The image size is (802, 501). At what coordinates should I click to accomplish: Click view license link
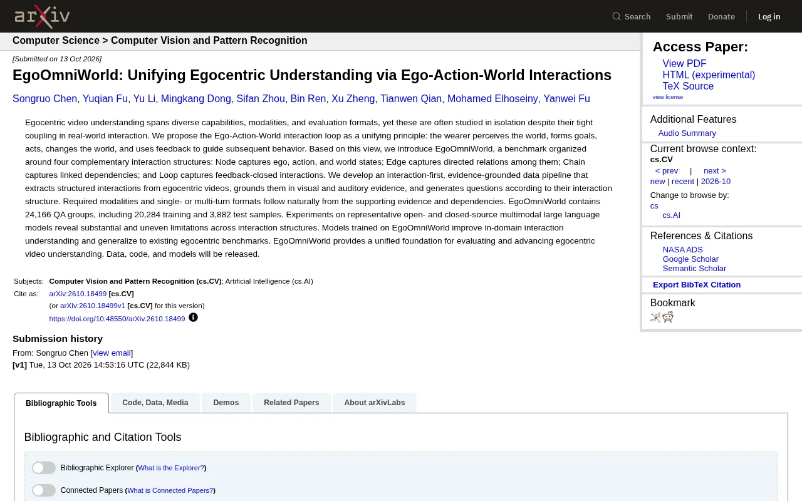[x=667, y=97]
